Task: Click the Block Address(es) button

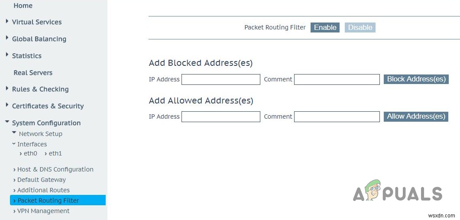Action: click(x=416, y=79)
